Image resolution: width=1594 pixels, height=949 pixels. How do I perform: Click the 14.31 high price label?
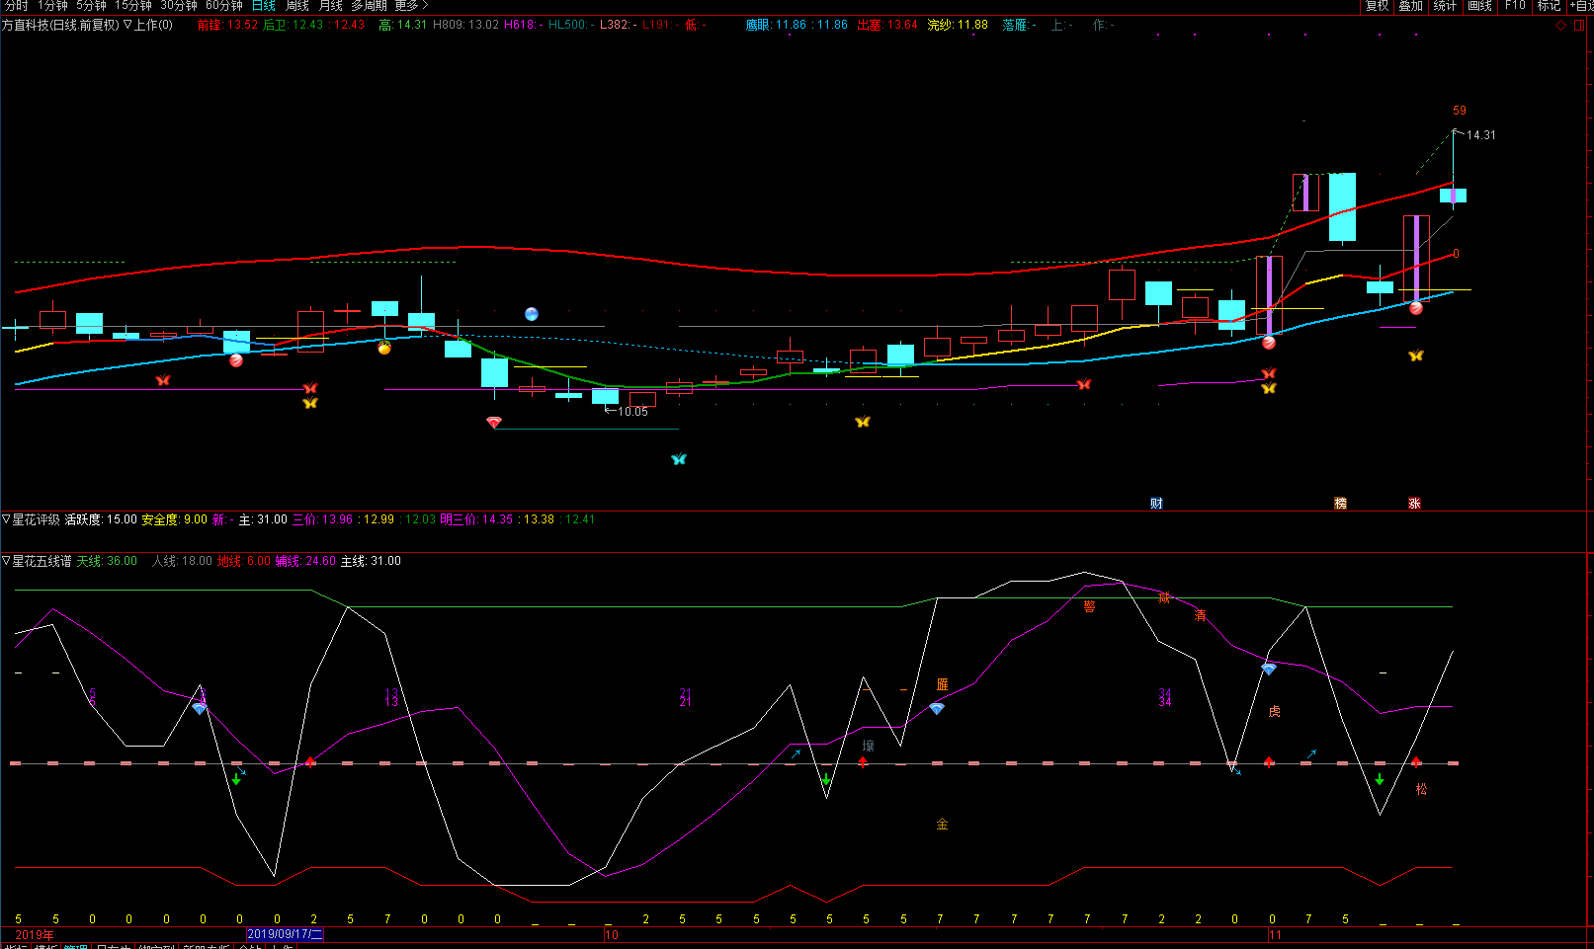[1480, 135]
